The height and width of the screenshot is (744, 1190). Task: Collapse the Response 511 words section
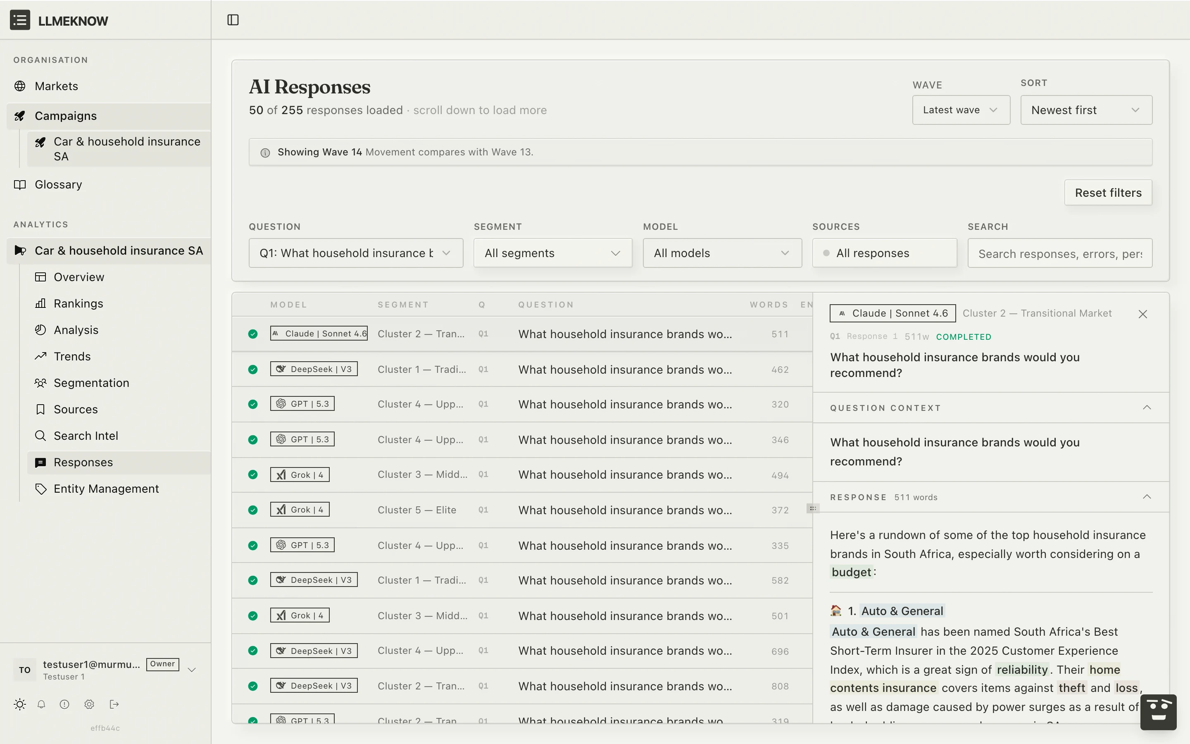(1147, 497)
